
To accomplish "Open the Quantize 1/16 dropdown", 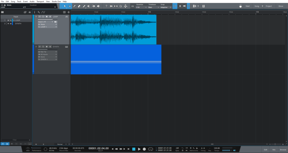I will tap(141, 7).
